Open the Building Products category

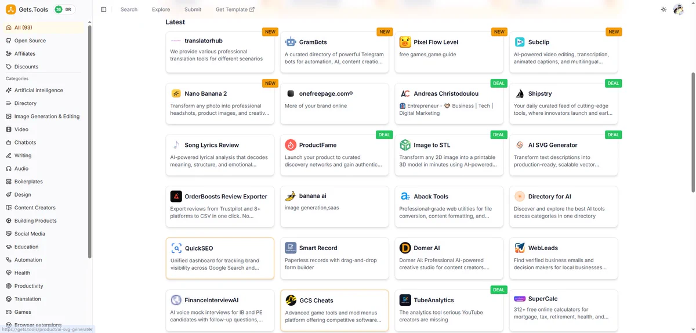43,220
